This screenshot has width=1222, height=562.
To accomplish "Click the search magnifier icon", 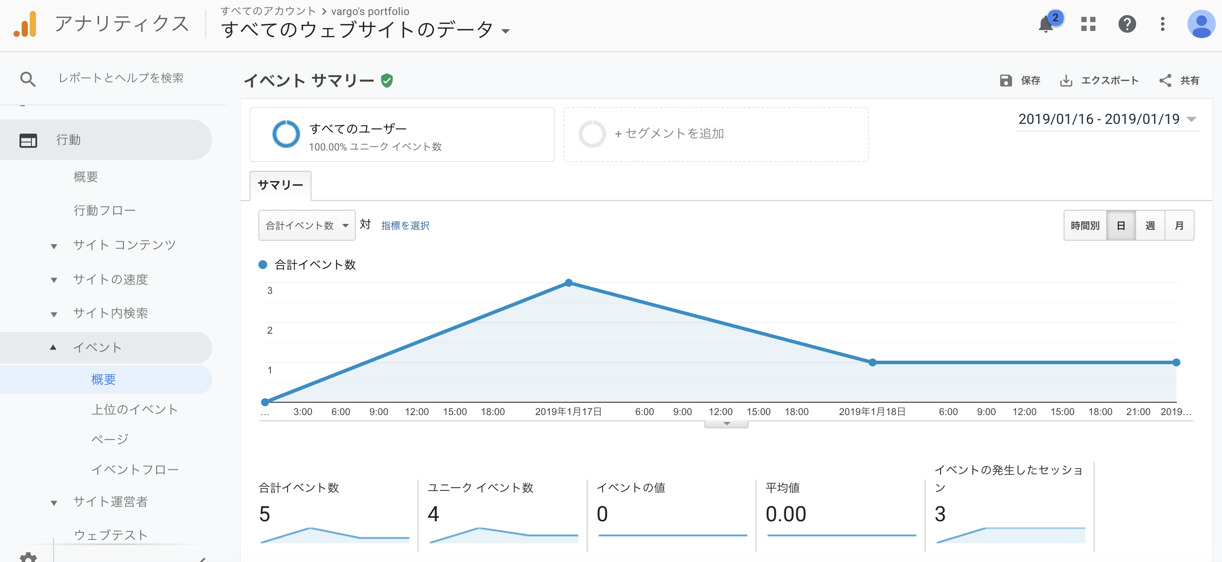I will (x=27, y=79).
